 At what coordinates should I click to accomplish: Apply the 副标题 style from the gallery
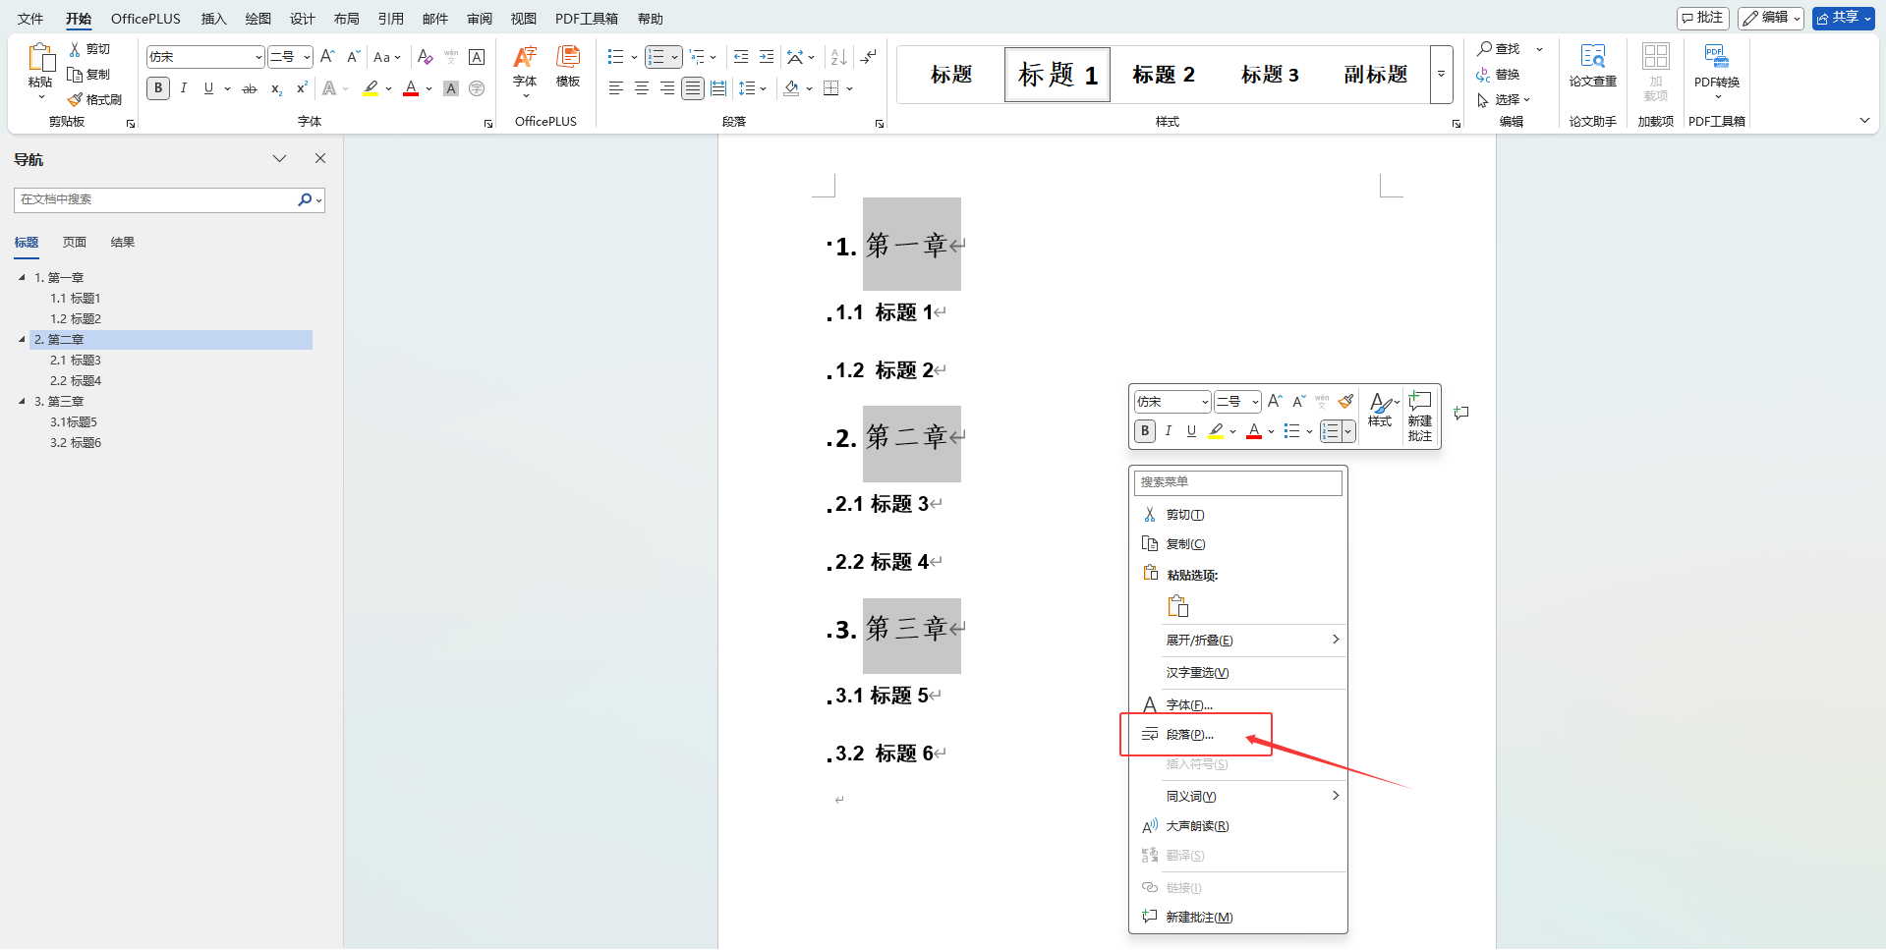tap(1376, 75)
